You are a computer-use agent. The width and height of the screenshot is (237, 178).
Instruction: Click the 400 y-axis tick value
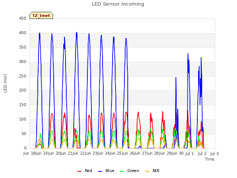(x=23, y=33)
